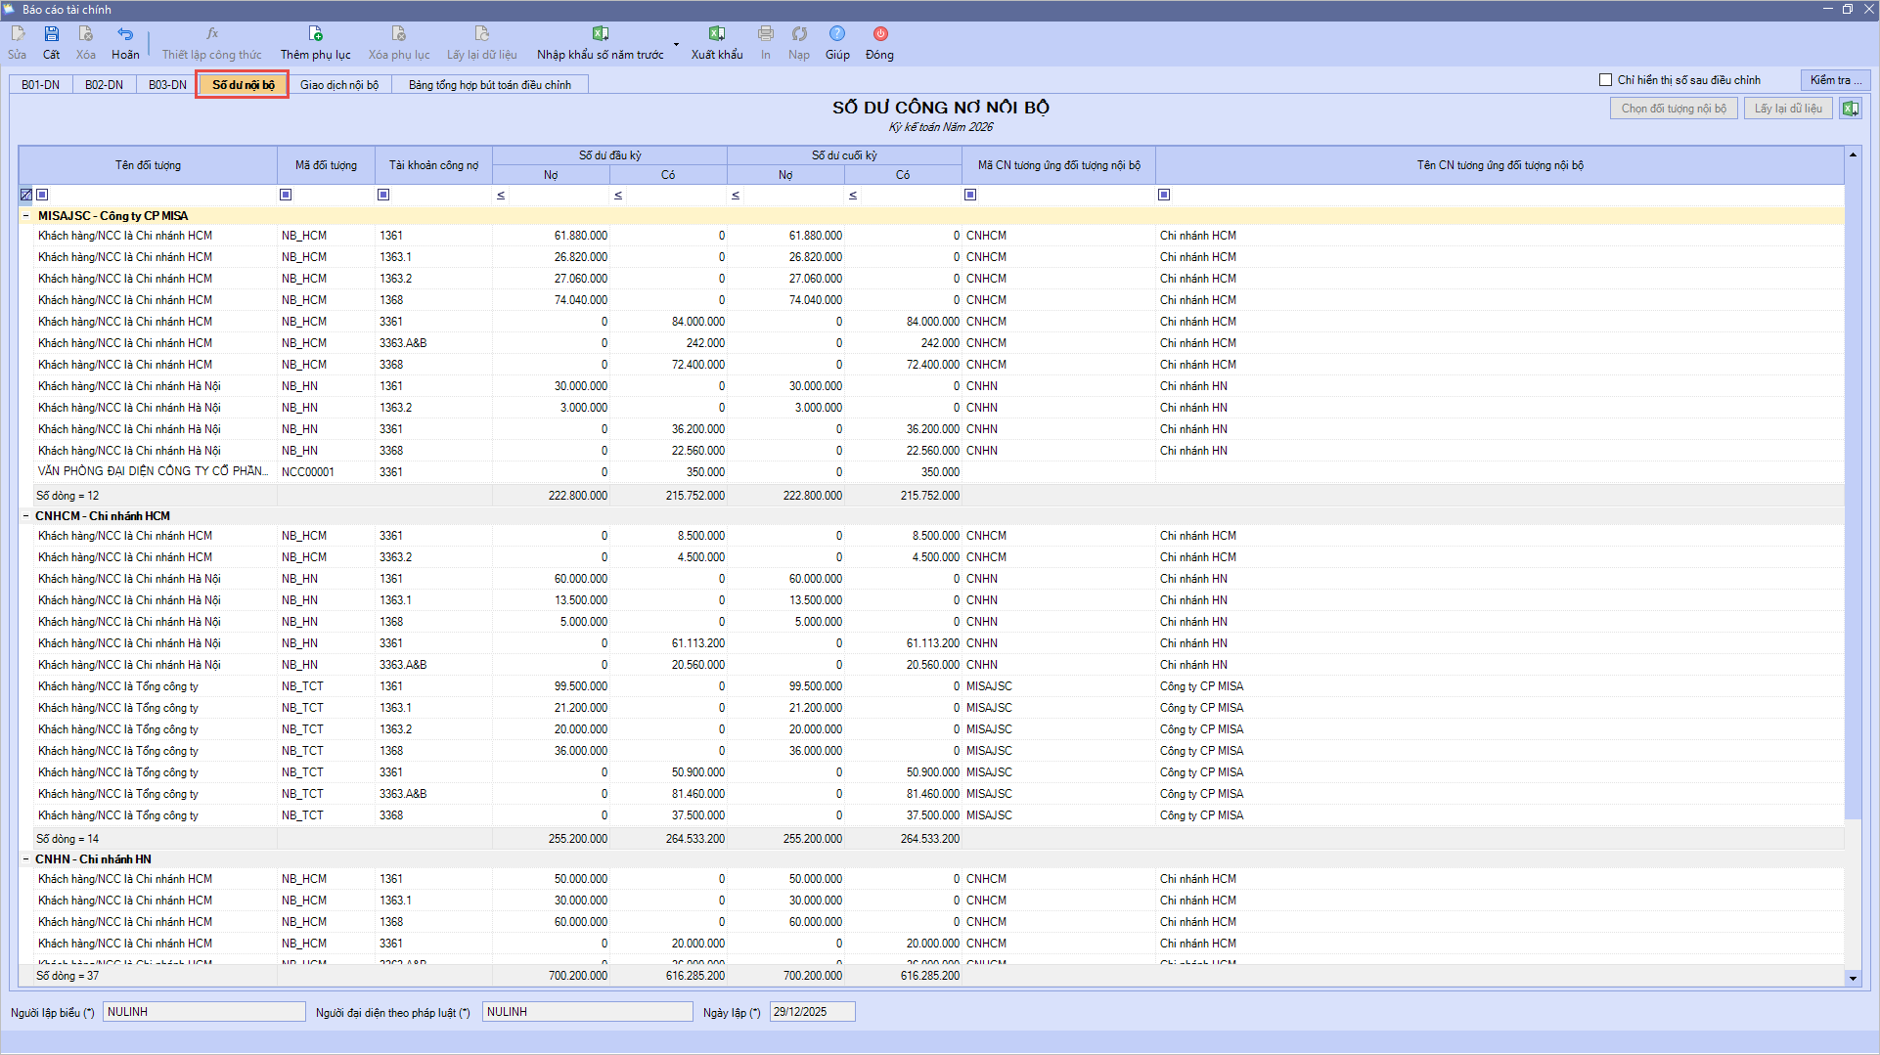Collapse the CNHN - Chi nhánh HN group
1880x1055 pixels.
tap(26, 859)
